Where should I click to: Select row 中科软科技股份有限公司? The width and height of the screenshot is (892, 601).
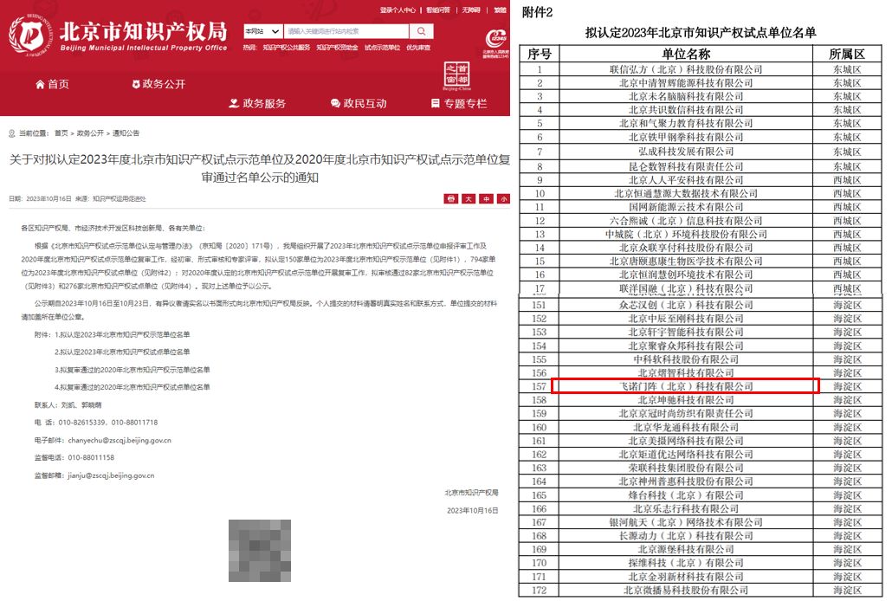(701, 359)
